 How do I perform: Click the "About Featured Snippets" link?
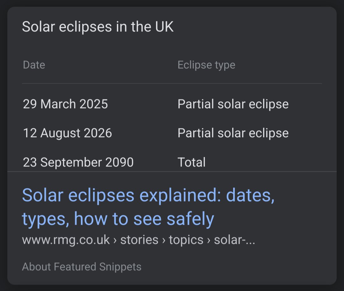82,266
